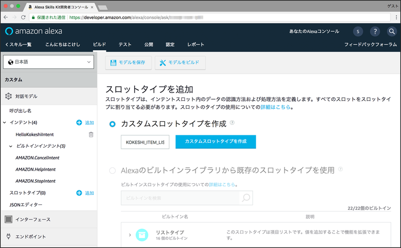Click the KOKESHI_ITEM_LIS slot type name field
This screenshot has width=401, height=248.
(x=145, y=142)
